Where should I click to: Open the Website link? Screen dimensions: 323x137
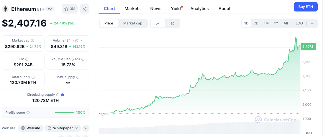click(31, 128)
